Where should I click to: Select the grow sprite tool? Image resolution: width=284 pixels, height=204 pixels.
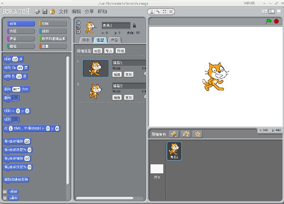pyautogui.click(x=164, y=12)
